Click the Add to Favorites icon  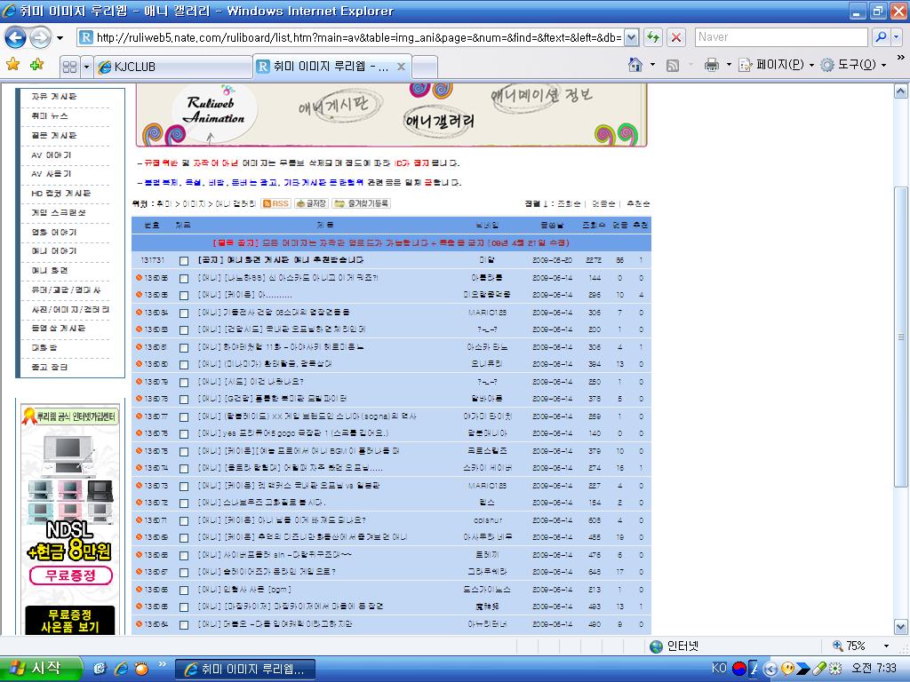[x=36, y=65]
